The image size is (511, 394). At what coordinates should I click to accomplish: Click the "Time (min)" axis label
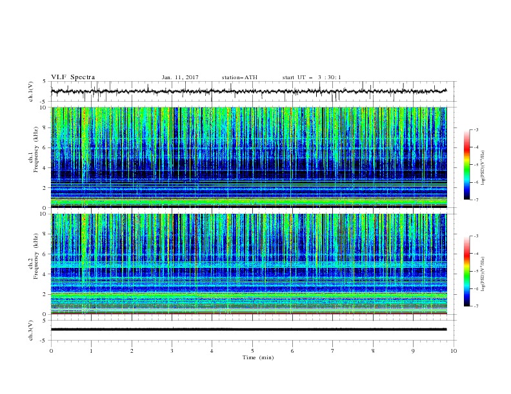pyautogui.click(x=258, y=357)
